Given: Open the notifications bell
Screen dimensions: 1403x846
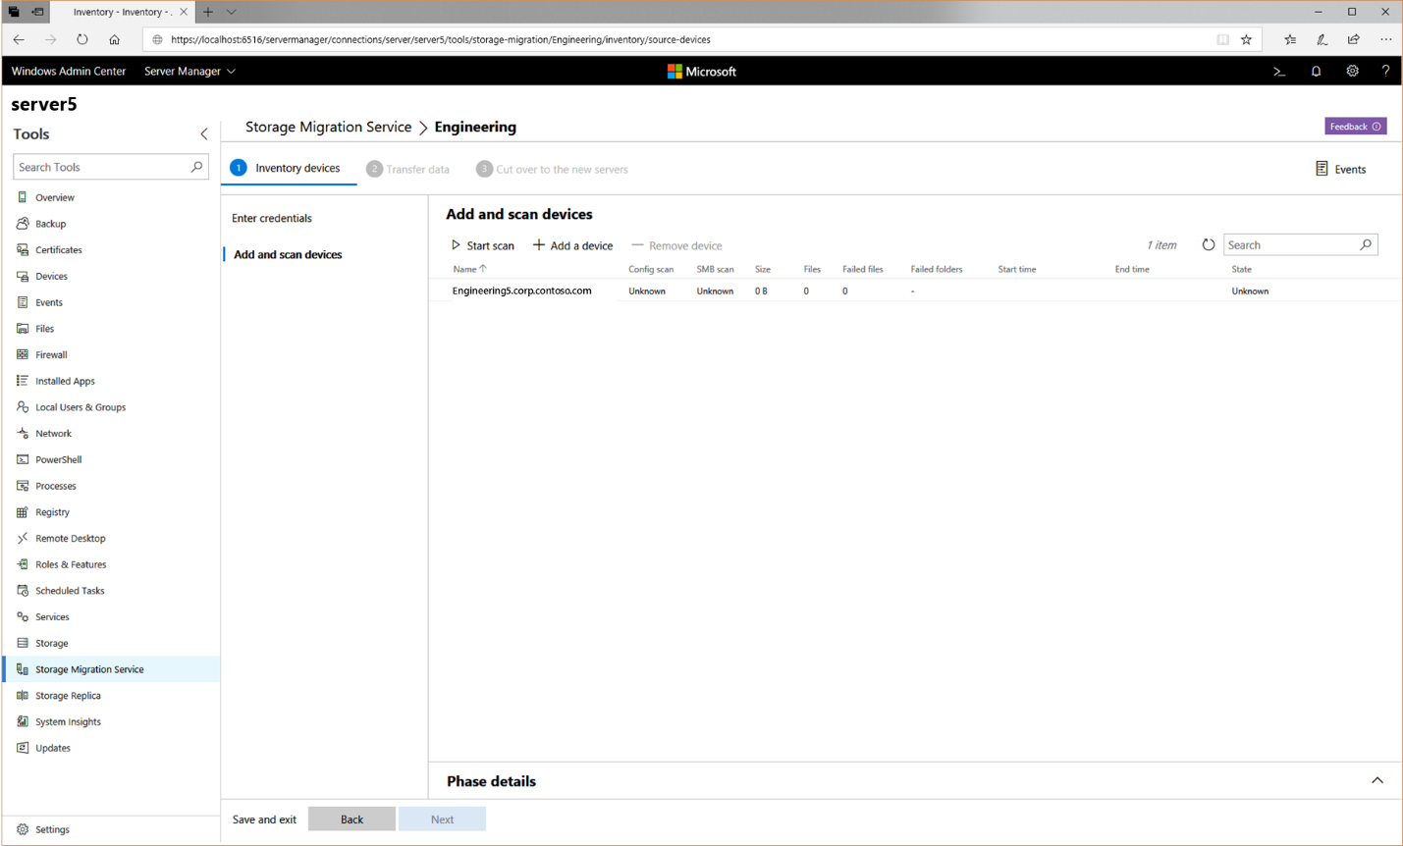Looking at the screenshot, I should [x=1316, y=72].
